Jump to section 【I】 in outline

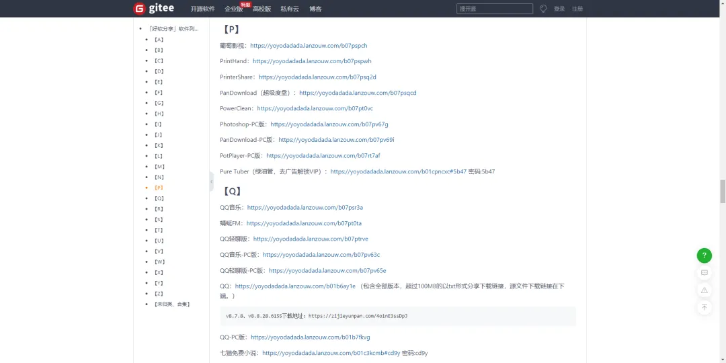pos(159,124)
